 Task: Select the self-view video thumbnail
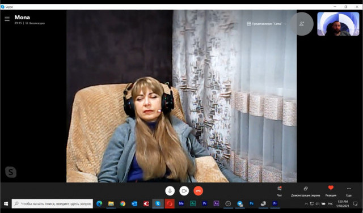tap(338, 24)
